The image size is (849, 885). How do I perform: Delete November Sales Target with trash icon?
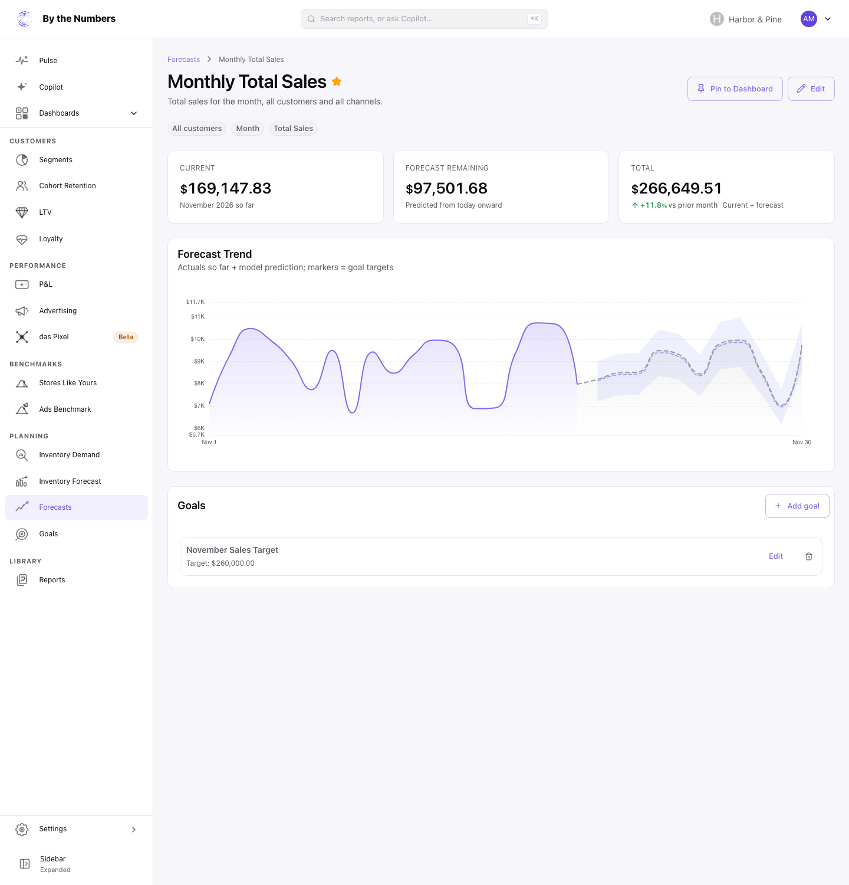(x=809, y=556)
